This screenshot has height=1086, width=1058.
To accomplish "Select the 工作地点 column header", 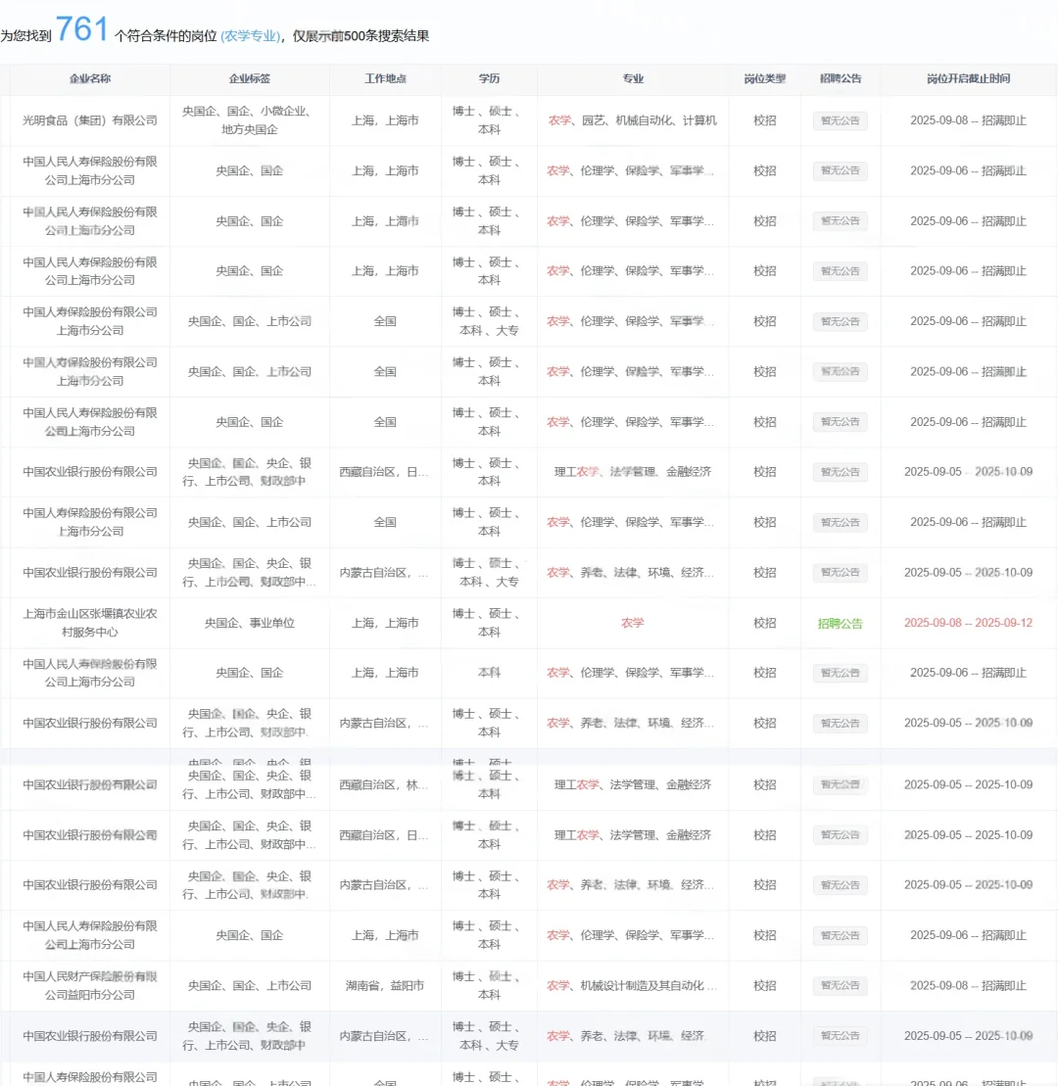I will (x=385, y=78).
